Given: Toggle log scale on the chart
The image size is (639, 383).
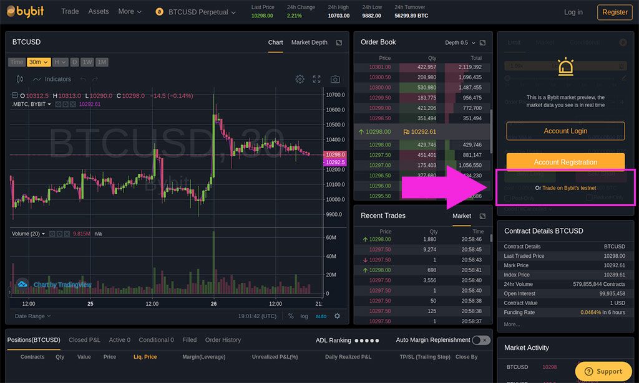Looking at the screenshot, I should pyautogui.click(x=304, y=316).
